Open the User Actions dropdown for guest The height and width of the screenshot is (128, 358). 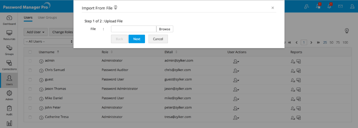point(236,80)
